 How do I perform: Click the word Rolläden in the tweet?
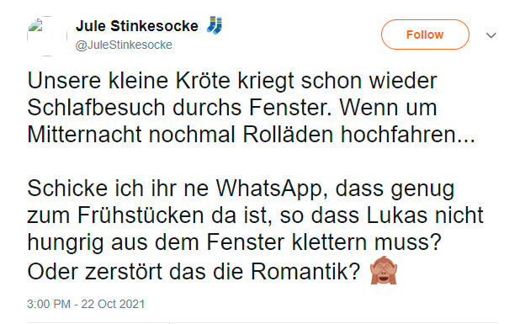[288, 135]
